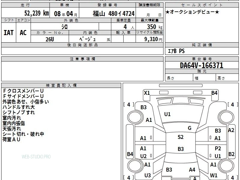240x180 pixels.
Task: Select note line ＦクロスメンバーＵ
Action: [x=23, y=91]
